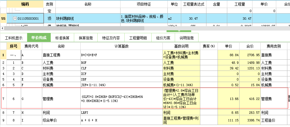Image resolution: width=290 pixels, height=127 pixels.
Task: Open the 说明信息 tab
Action: (x=186, y=38)
